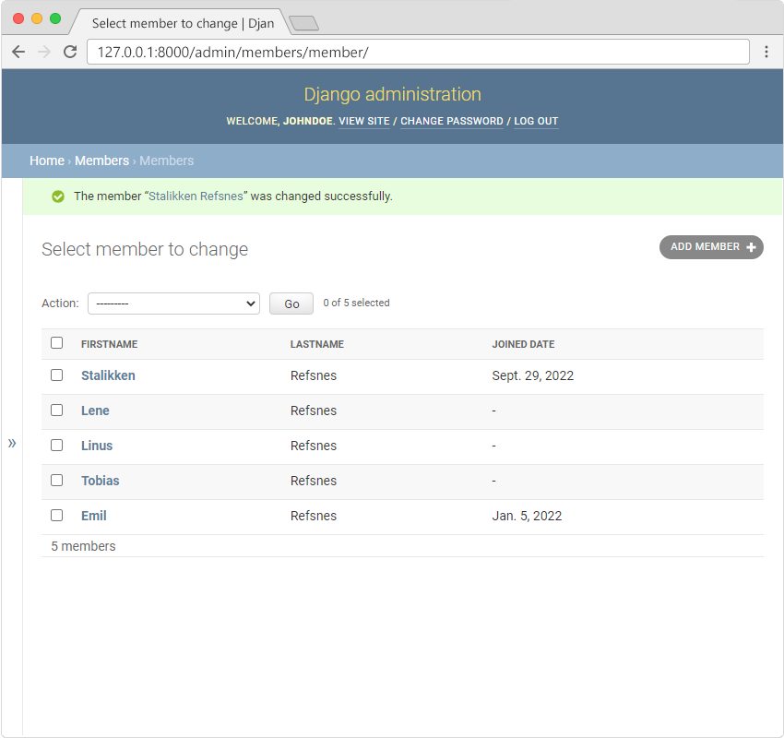Open the Action dropdown
This screenshot has width=784, height=738.
pos(173,304)
